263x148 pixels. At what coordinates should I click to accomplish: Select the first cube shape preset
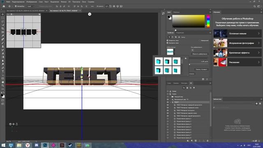point(159,61)
